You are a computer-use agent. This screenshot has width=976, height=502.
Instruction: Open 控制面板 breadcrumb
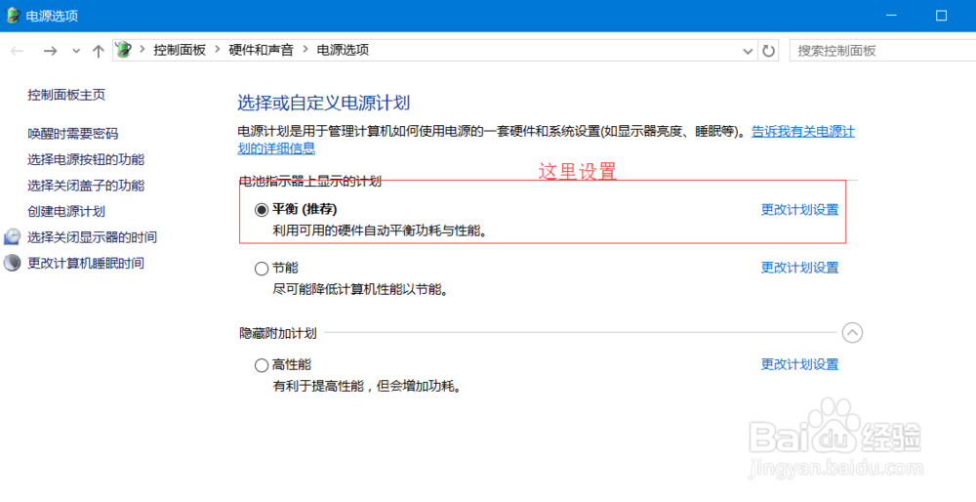180,50
